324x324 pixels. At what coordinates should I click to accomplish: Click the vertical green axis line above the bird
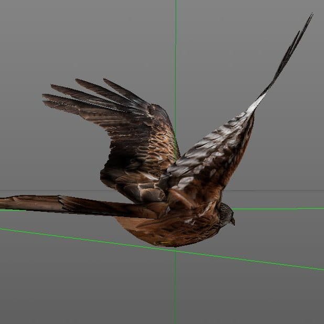pyautogui.click(x=176, y=52)
